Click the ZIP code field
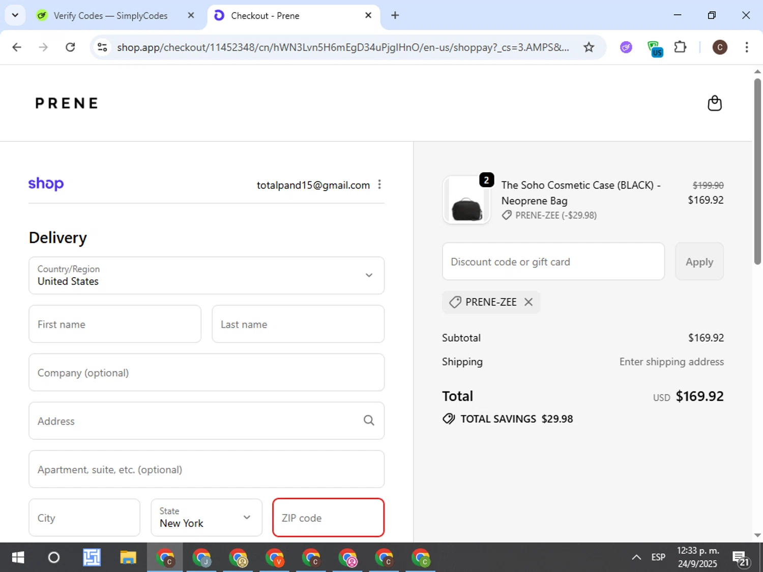The image size is (763, 572). [x=329, y=518]
